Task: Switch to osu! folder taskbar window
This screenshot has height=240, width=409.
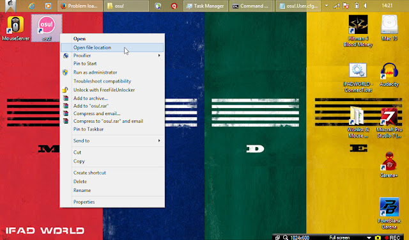Action: pos(127,6)
